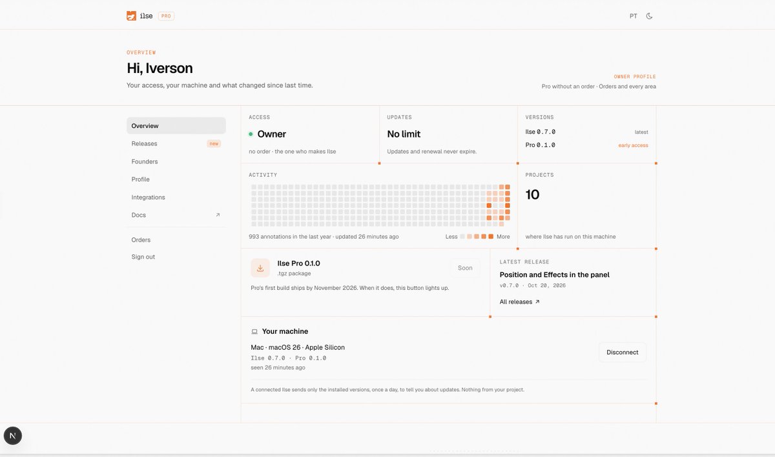
Task: Click the 'latest' version label
Action: tap(641, 132)
